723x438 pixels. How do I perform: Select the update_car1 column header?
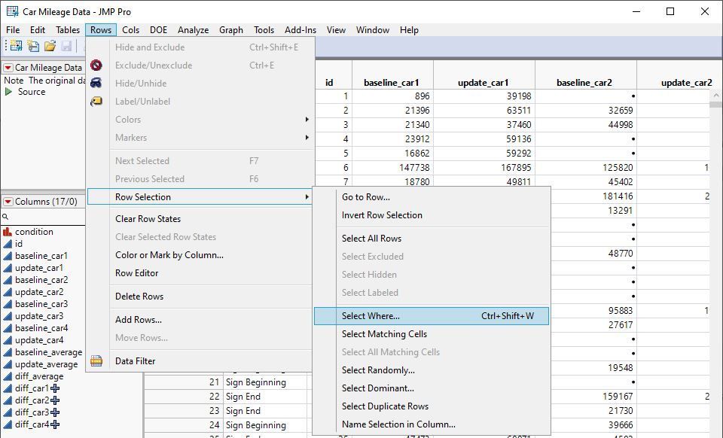point(484,83)
